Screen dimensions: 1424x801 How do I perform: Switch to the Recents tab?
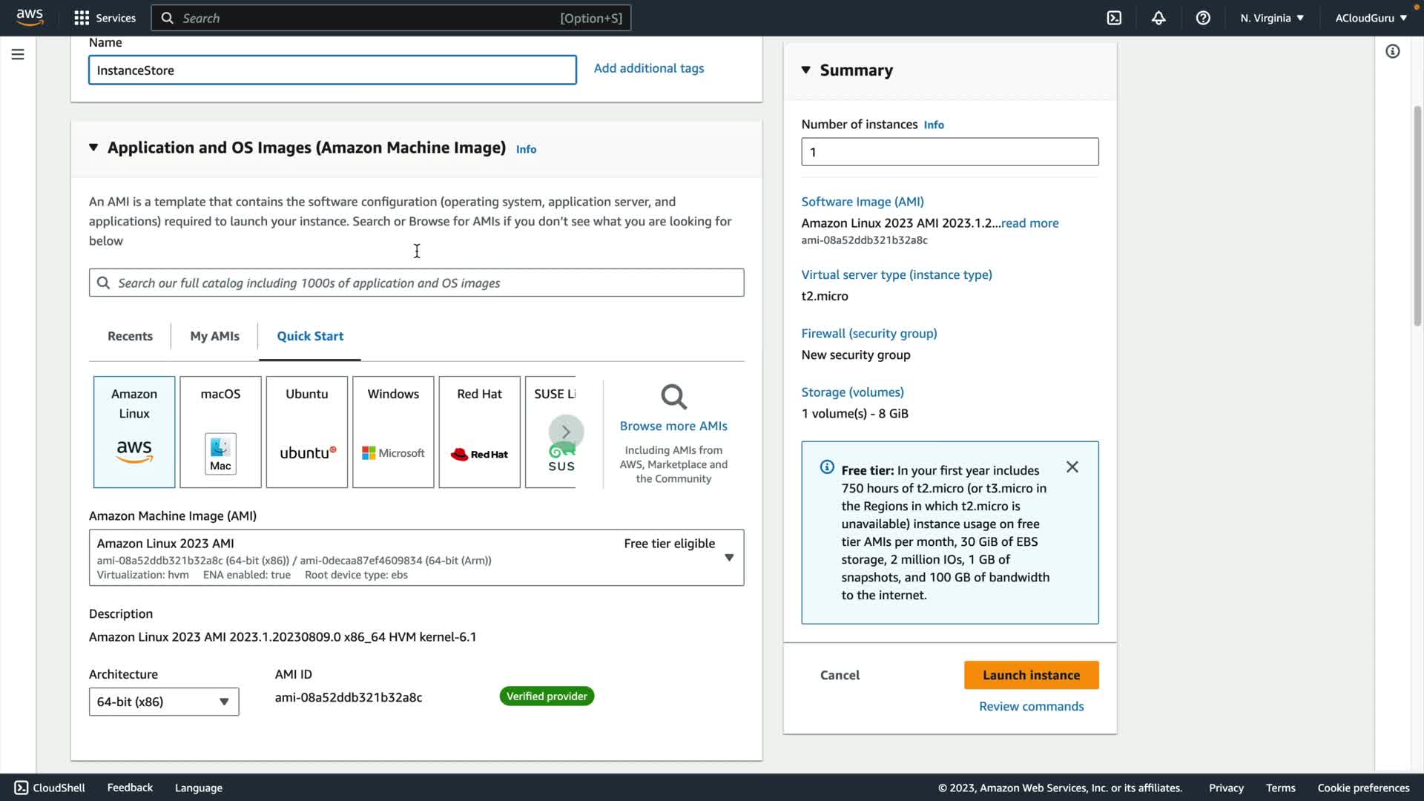click(130, 336)
